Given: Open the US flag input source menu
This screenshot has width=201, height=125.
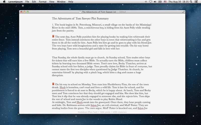Looking at the screenshot, I should 165,2.
